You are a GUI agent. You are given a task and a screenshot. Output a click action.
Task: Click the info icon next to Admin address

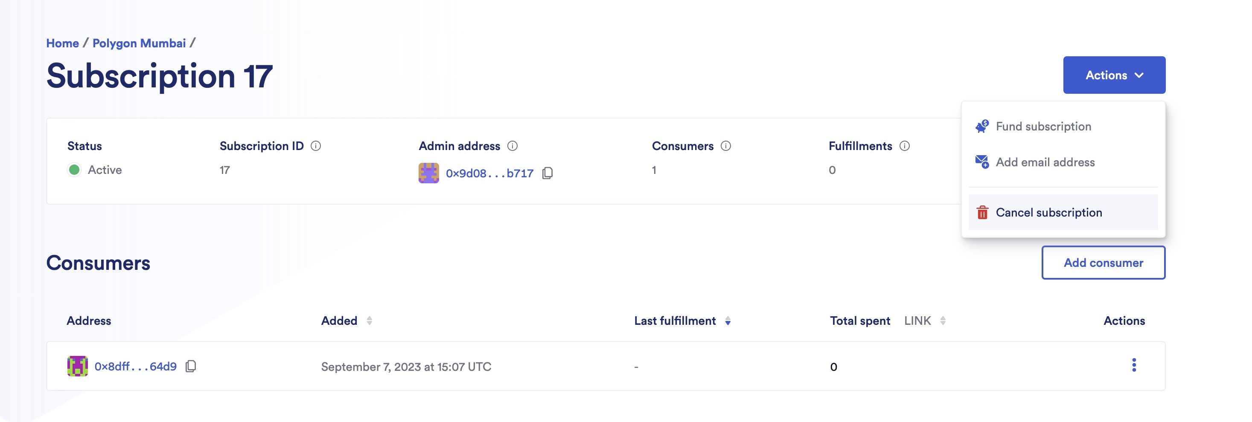513,145
